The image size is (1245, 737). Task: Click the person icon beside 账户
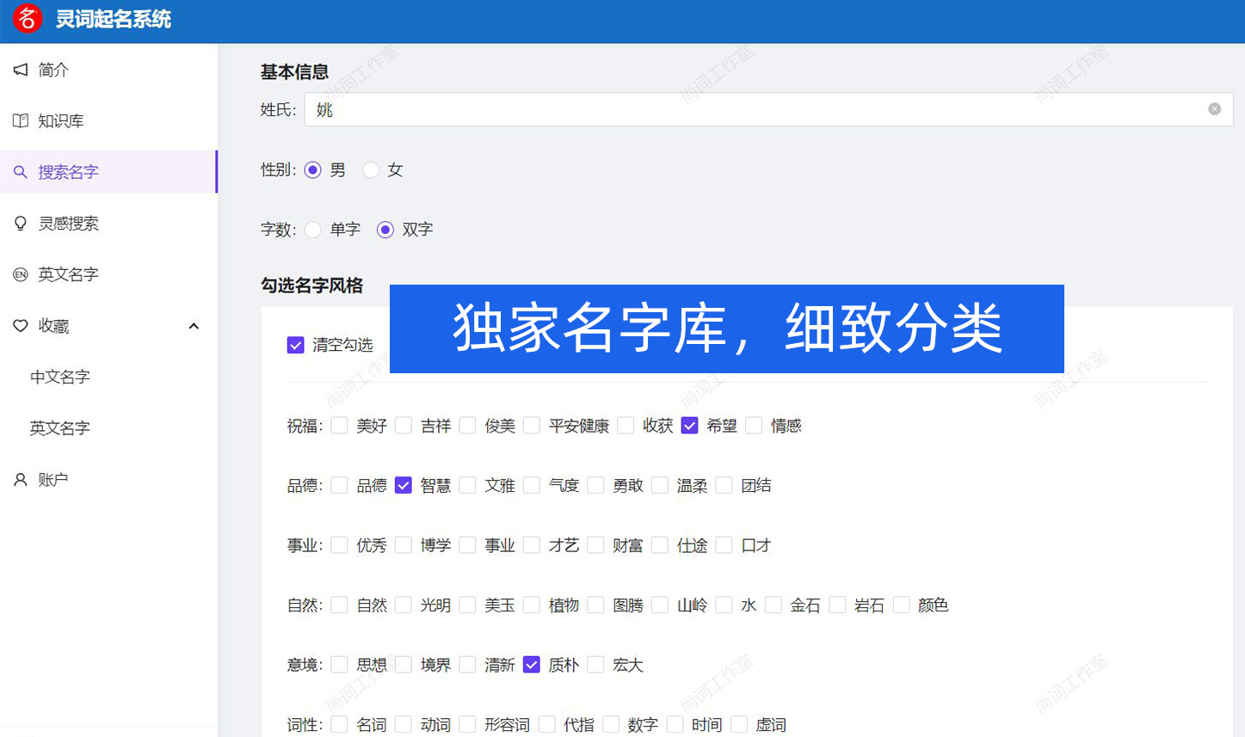click(x=21, y=480)
